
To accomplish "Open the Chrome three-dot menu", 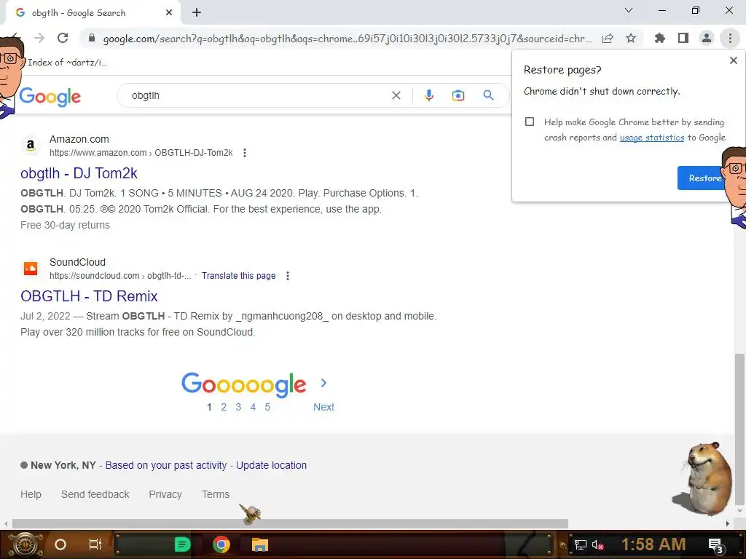I will tap(730, 38).
